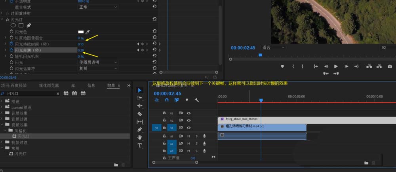Open the 混合模式 dropdown showing 正常

click(98, 7)
